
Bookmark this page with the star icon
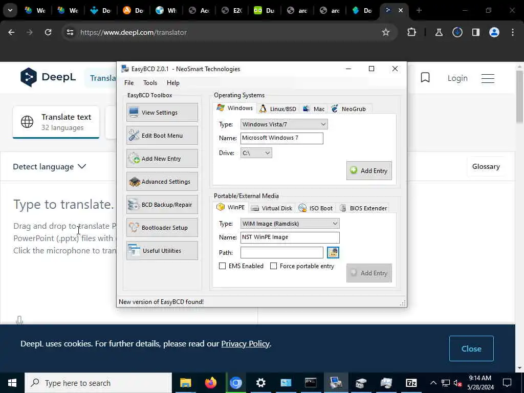pyautogui.click(x=386, y=32)
